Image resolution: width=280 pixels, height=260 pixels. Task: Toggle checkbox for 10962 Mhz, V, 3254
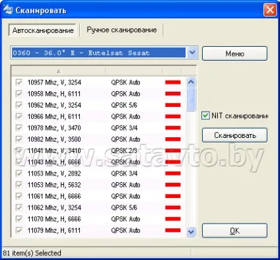(19, 105)
